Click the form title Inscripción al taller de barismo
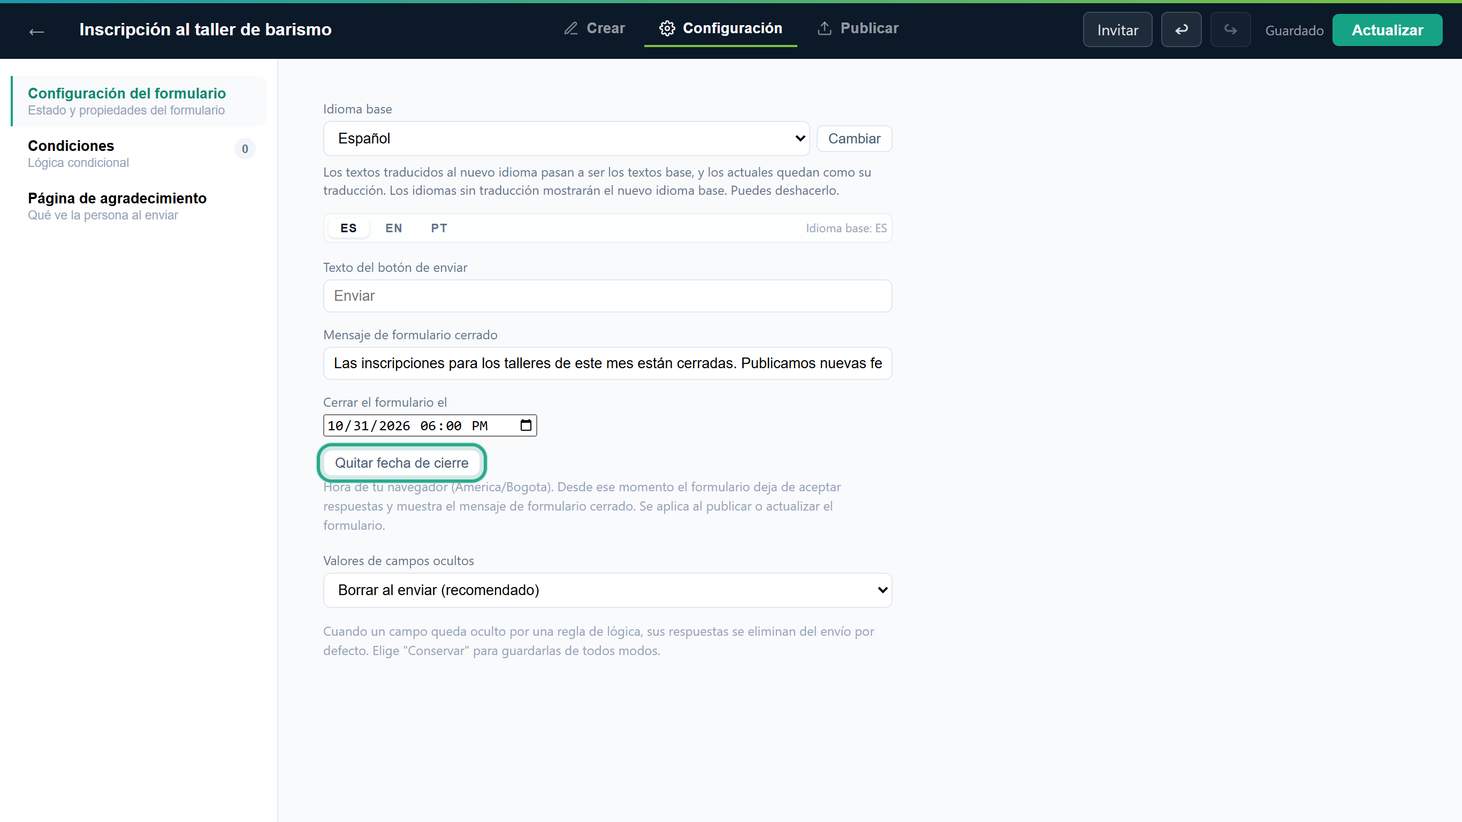Image resolution: width=1462 pixels, height=822 pixels. click(205, 29)
